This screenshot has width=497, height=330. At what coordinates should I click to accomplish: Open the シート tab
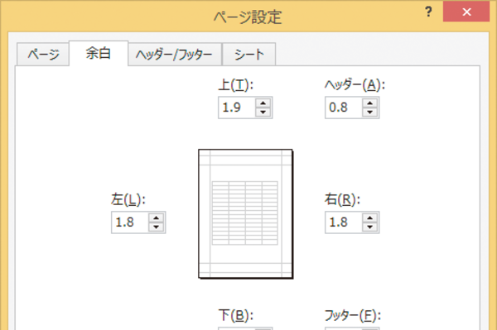(249, 55)
